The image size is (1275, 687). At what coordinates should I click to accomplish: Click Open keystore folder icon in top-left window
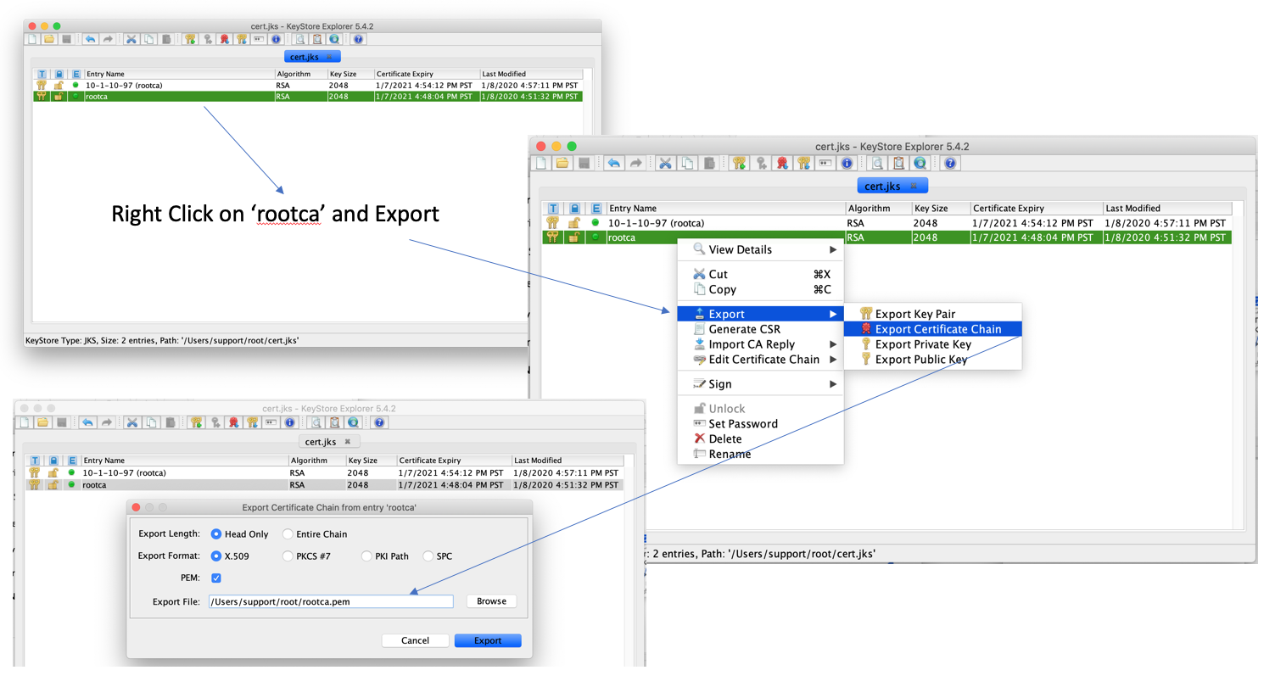(49, 39)
